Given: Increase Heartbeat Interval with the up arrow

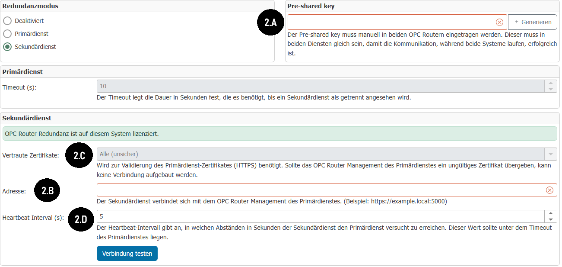Looking at the screenshot, I should tap(550, 213).
